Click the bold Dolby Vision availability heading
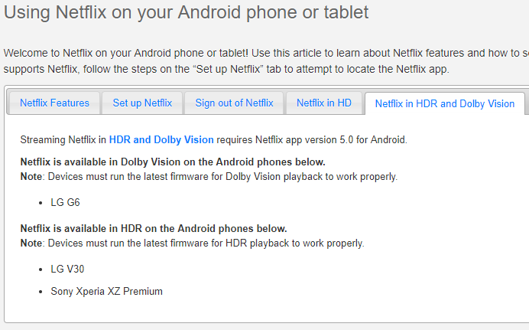 click(x=173, y=162)
